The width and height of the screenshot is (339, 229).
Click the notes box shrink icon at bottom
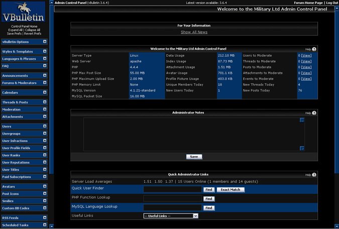302,148
